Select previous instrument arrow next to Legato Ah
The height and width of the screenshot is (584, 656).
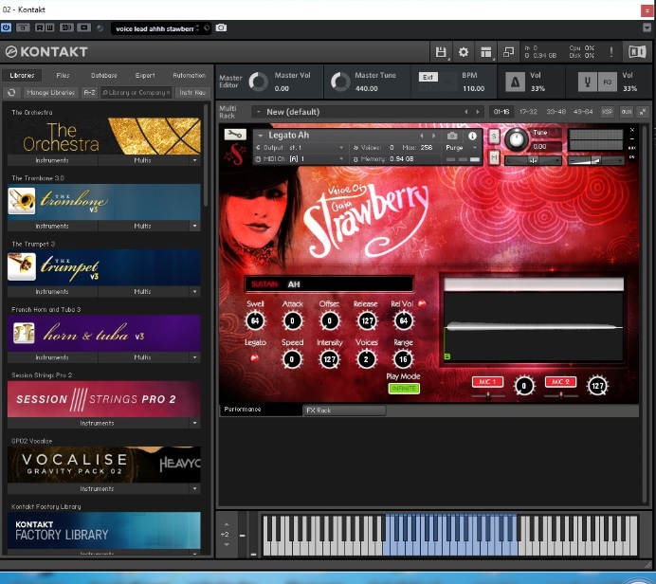[x=421, y=136]
